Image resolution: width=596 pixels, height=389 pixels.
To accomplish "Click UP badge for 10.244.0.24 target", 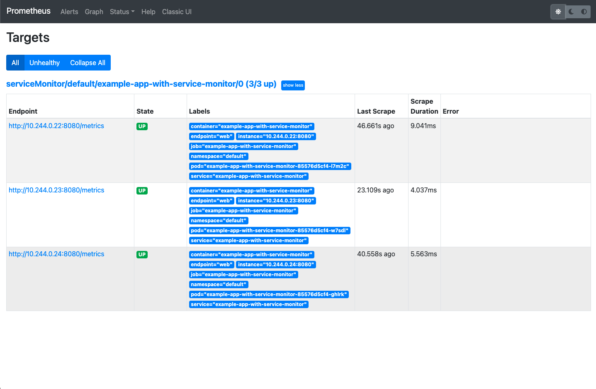I will click(x=142, y=255).
